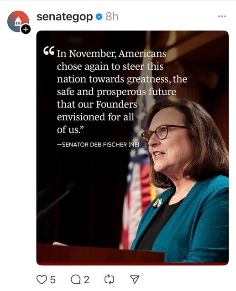Image resolution: width=236 pixels, height=291 pixels.
Task: Click the blue verified checkmark badge
Action: [x=99, y=17]
